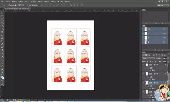The image size is (170, 102).
Task: Click lock transparent pixels icon
Action: coord(147,62)
